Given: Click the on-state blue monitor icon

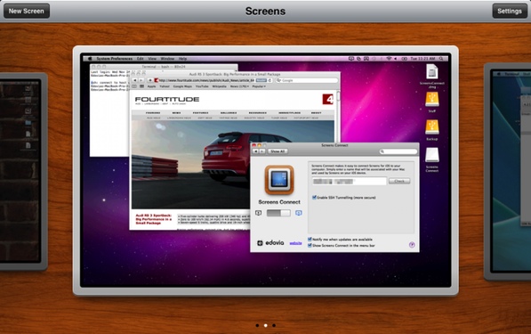Looking at the screenshot, I should click(x=298, y=213).
